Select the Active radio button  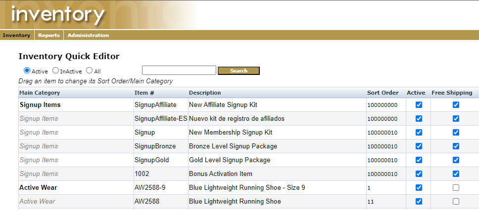[27, 70]
